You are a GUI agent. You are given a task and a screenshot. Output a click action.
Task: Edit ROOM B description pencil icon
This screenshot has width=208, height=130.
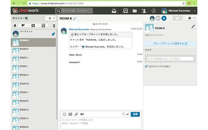click(x=193, y=26)
